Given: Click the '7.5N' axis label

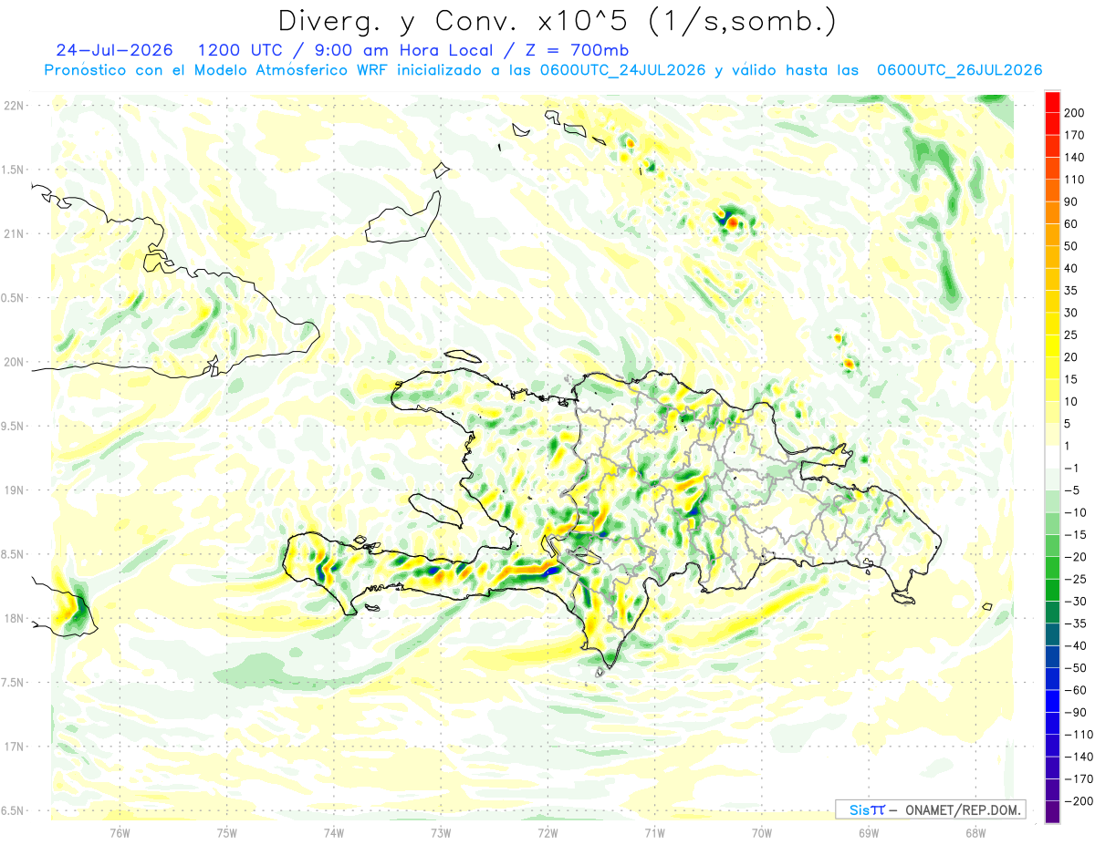Looking at the screenshot, I should (x=14, y=682).
